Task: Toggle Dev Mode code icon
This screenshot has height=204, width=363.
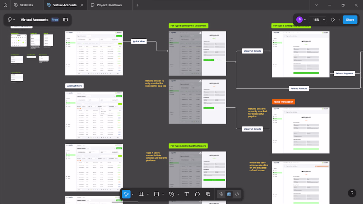Action: click(x=237, y=194)
